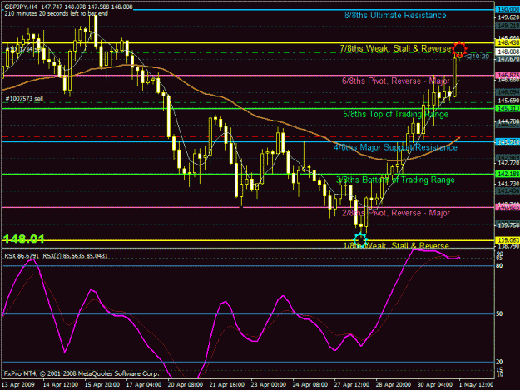Select the 1/8th Weak, Stall & Reverse label
Screen dimensions: 520x390
(396, 245)
